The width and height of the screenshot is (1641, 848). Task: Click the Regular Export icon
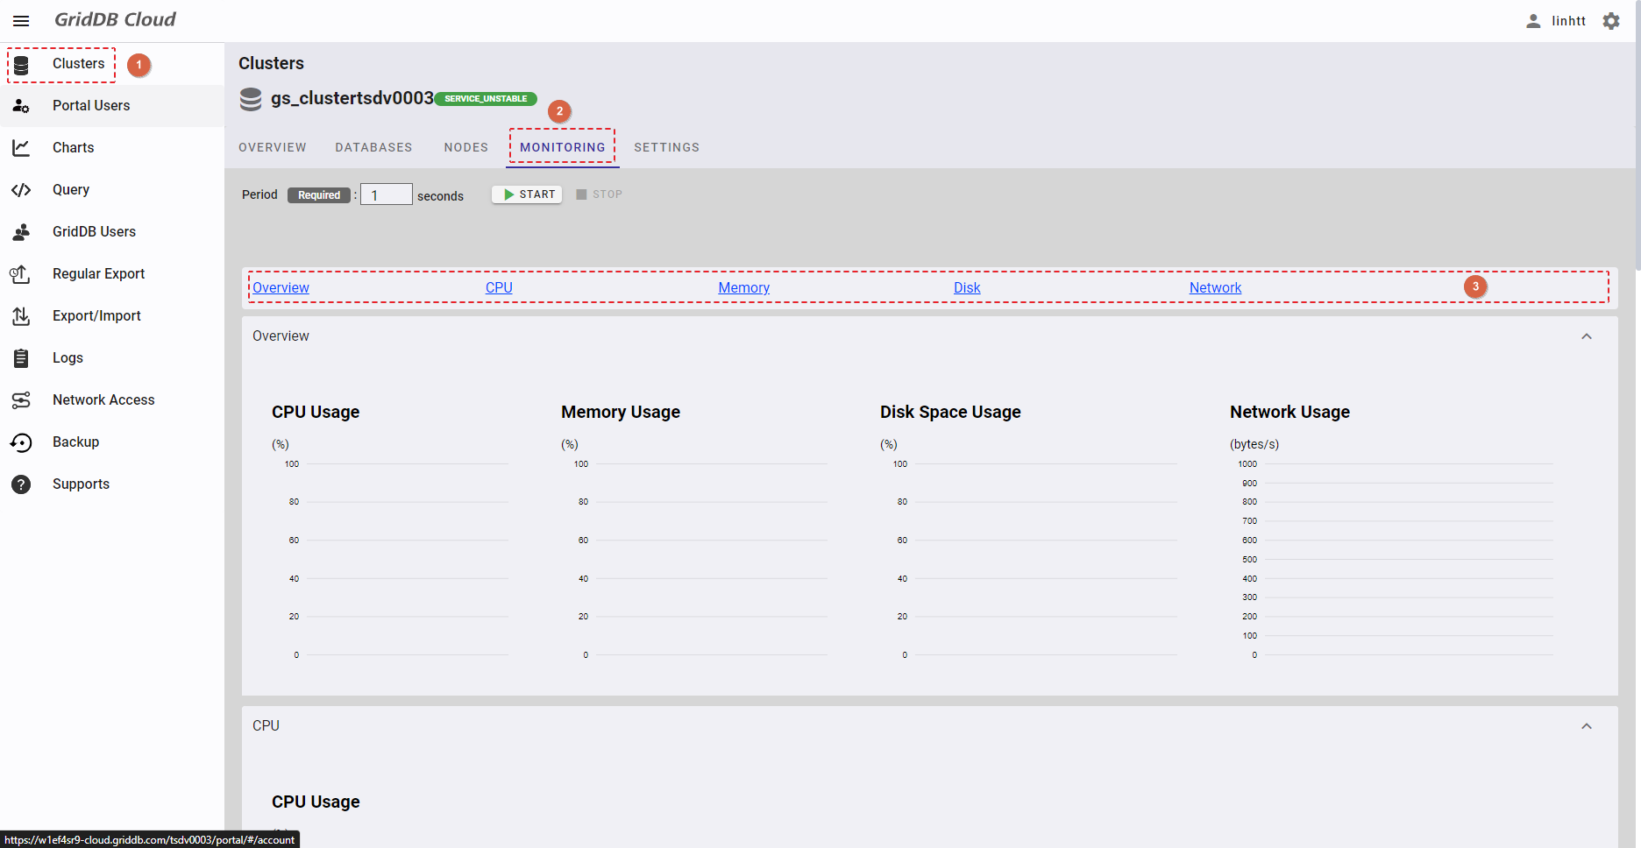pyautogui.click(x=21, y=274)
